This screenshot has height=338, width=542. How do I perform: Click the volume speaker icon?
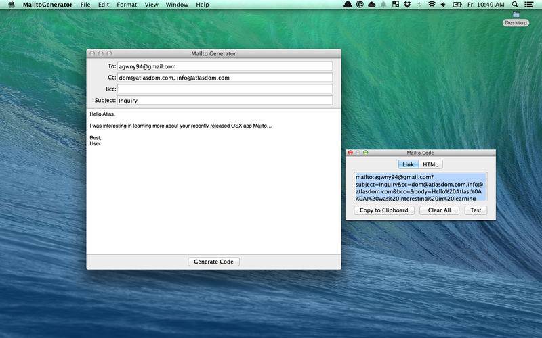click(x=444, y=5)
